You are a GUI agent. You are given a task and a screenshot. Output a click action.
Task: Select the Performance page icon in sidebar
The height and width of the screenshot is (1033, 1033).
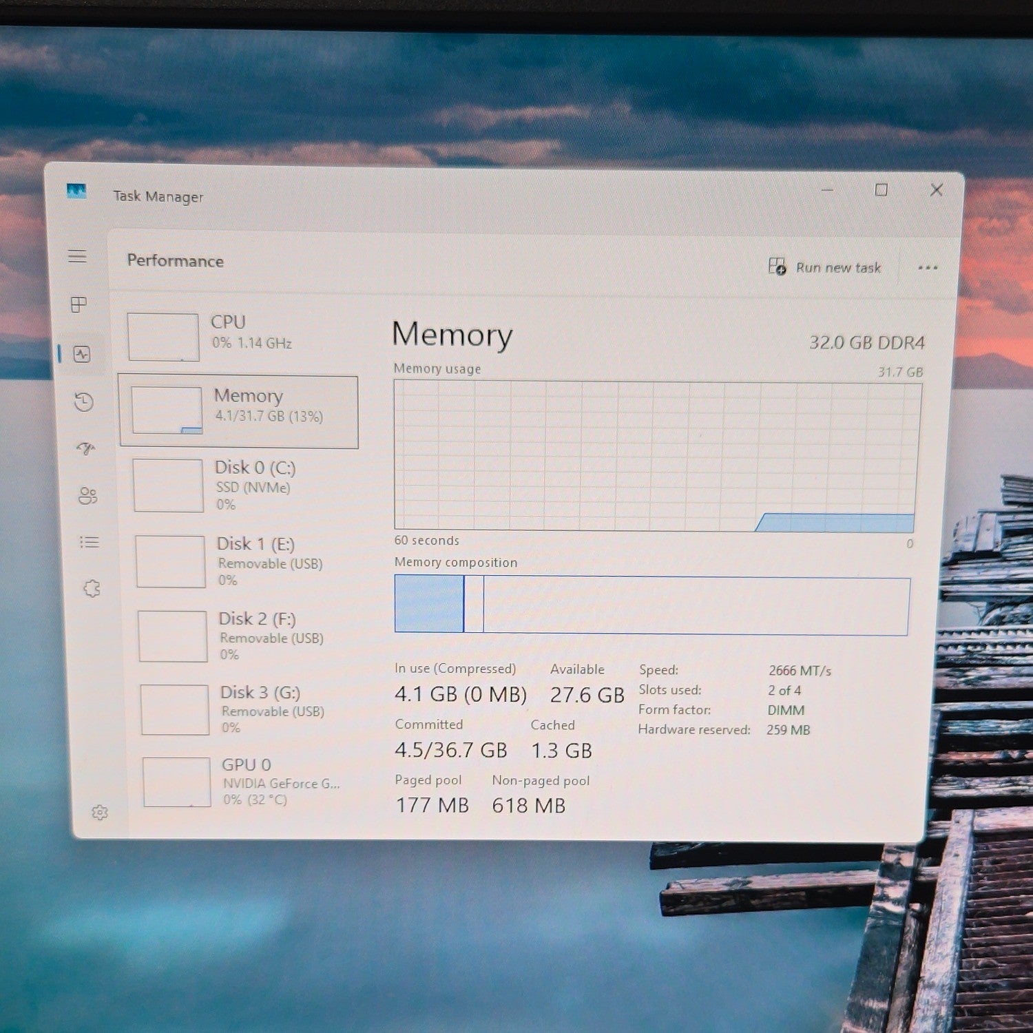pos(82,354)
